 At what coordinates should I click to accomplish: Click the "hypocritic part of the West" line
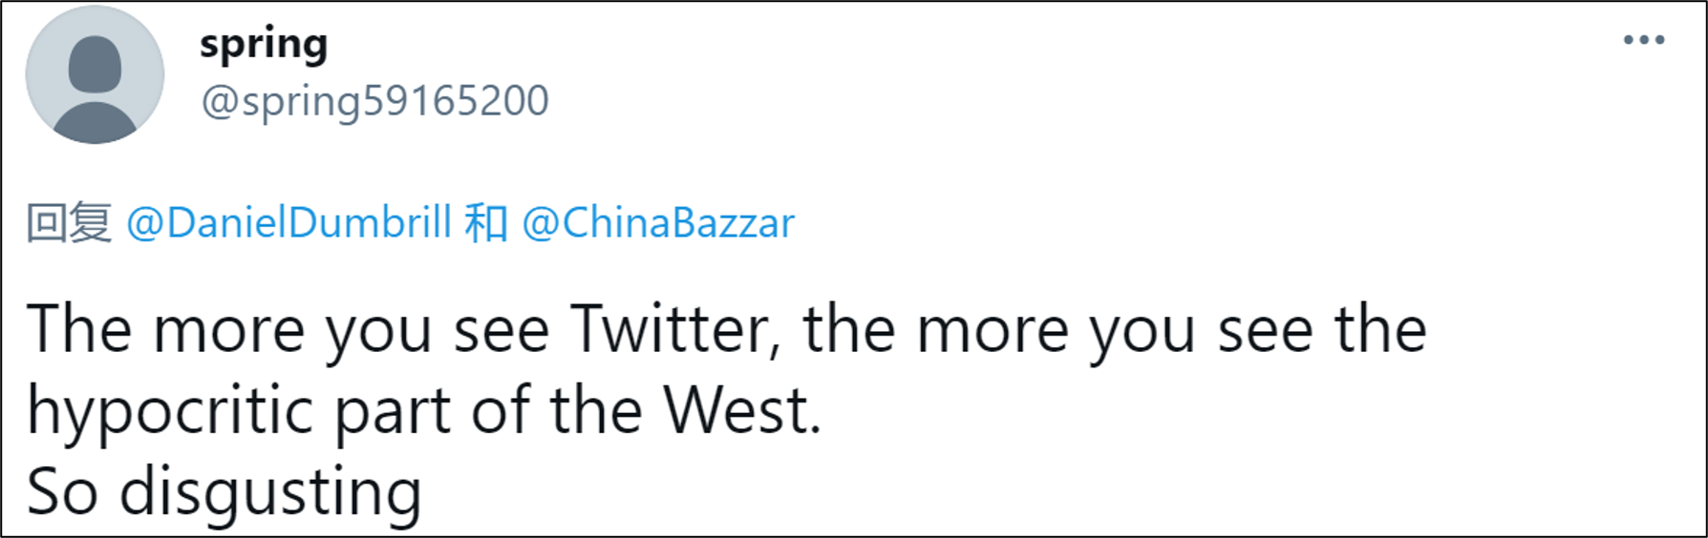point(424,411)
